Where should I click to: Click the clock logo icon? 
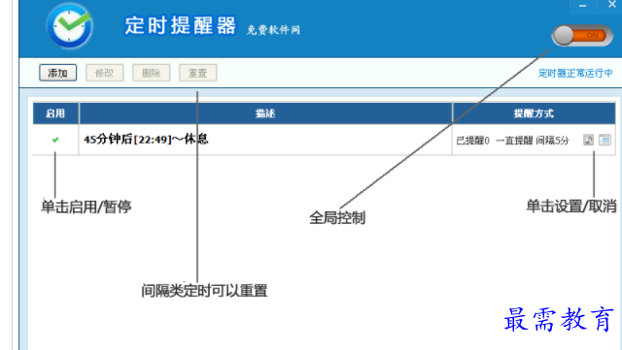point(69,26)
